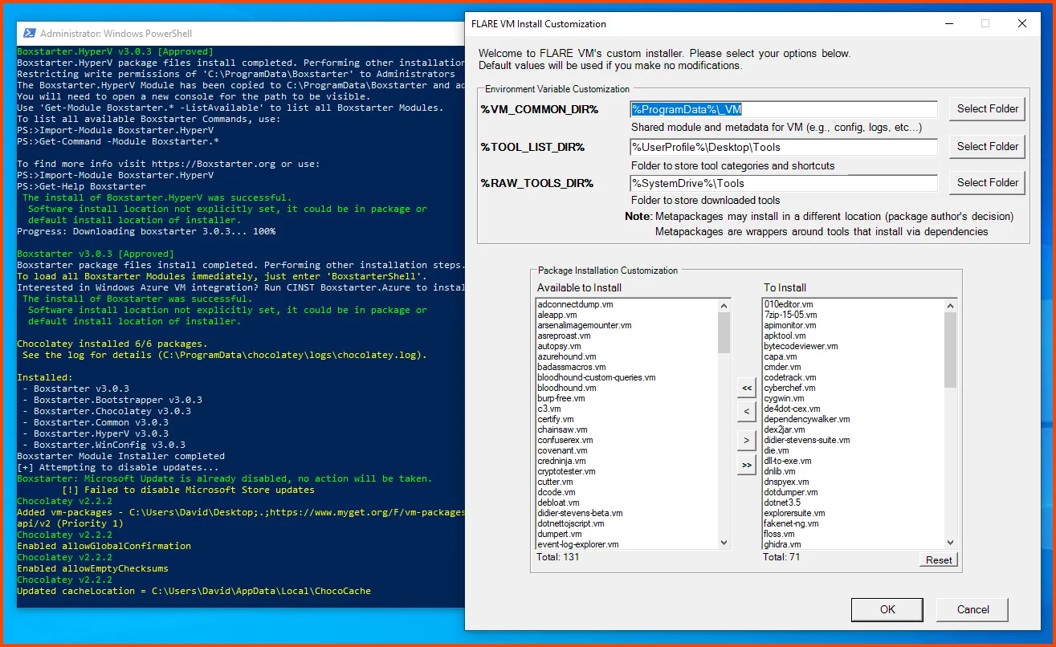Select bloodhound-custom-queries.vm package
1056x647 pixels.
tap(597, 378)
